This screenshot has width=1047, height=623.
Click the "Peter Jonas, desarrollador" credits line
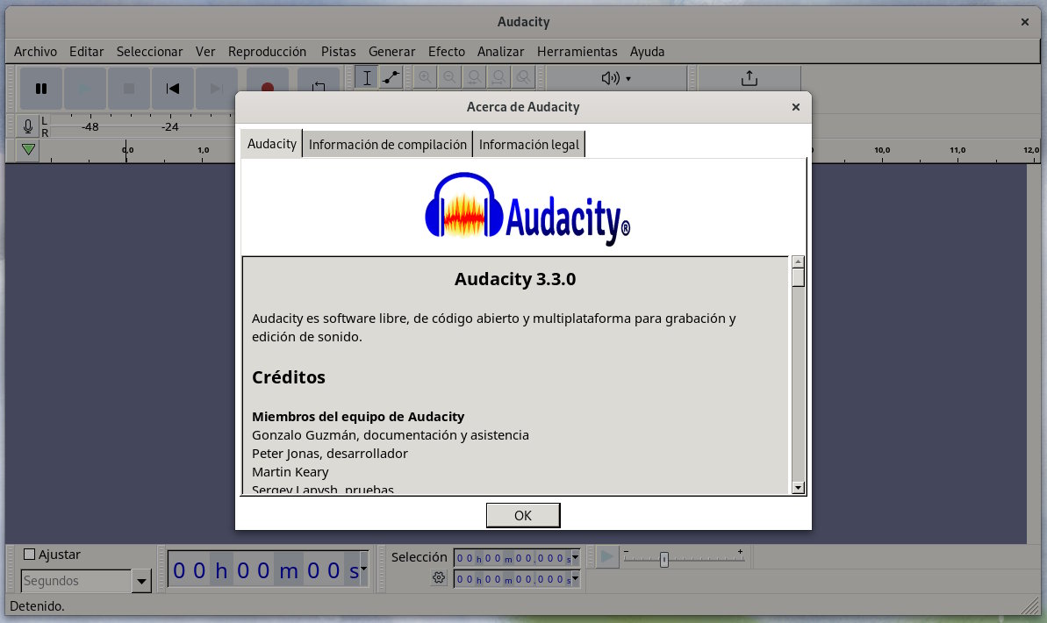[330, 454]
